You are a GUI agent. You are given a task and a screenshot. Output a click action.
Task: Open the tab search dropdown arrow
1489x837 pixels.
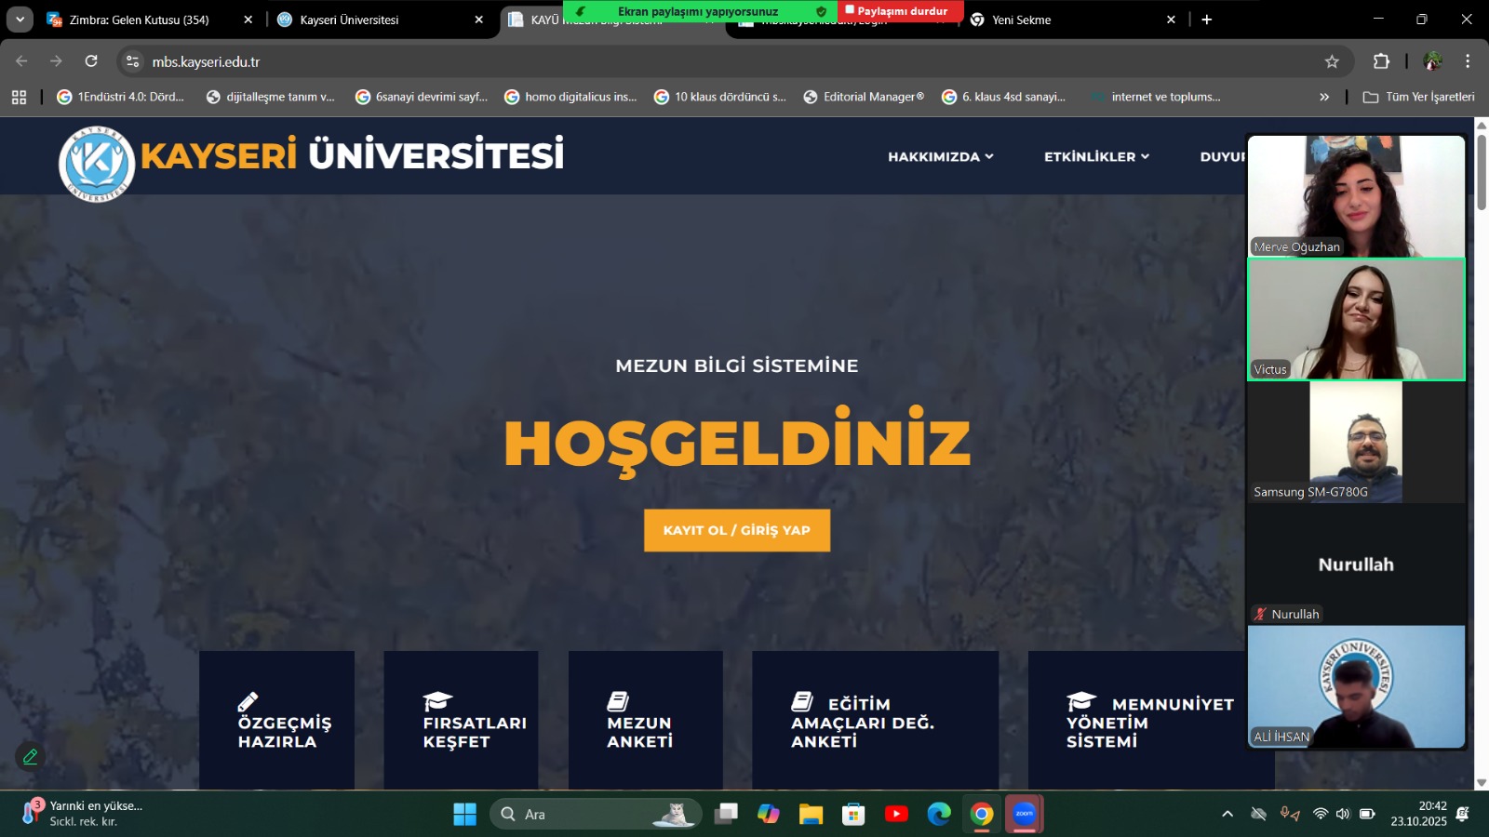[x=20, y=20]
